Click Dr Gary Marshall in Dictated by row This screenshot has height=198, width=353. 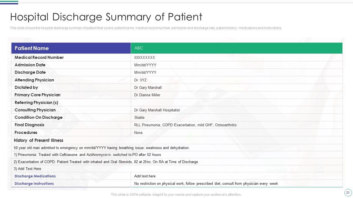tap(148, 88)
